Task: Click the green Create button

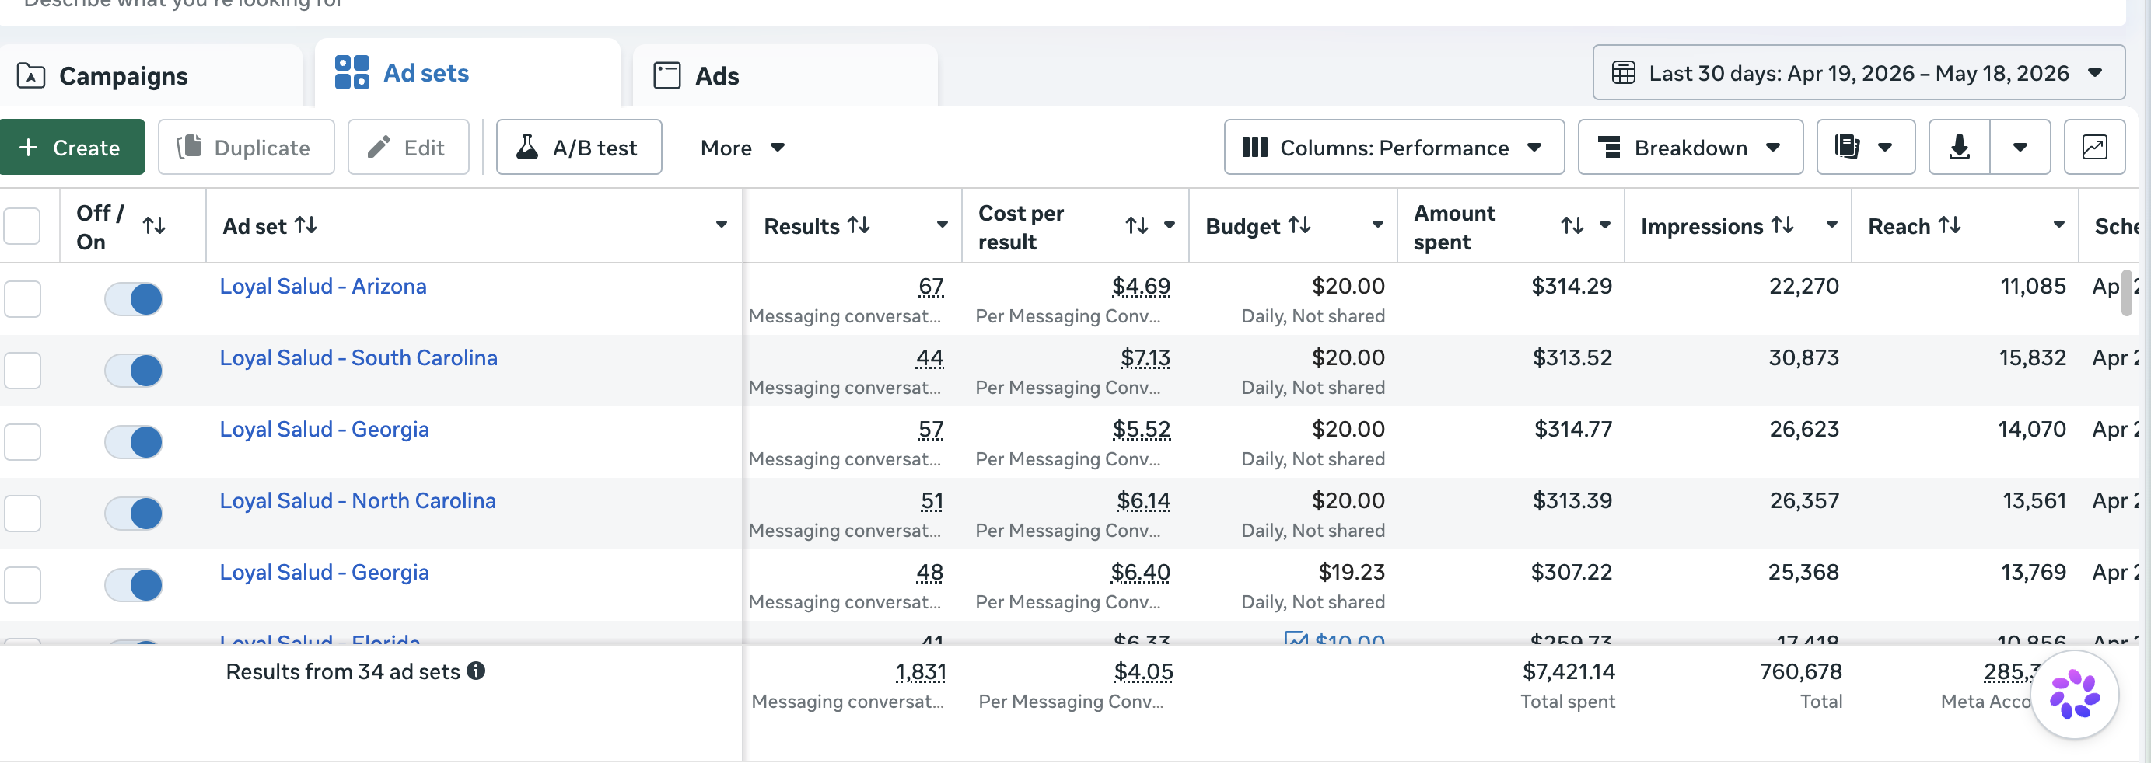Action: [x=72, y=148]
